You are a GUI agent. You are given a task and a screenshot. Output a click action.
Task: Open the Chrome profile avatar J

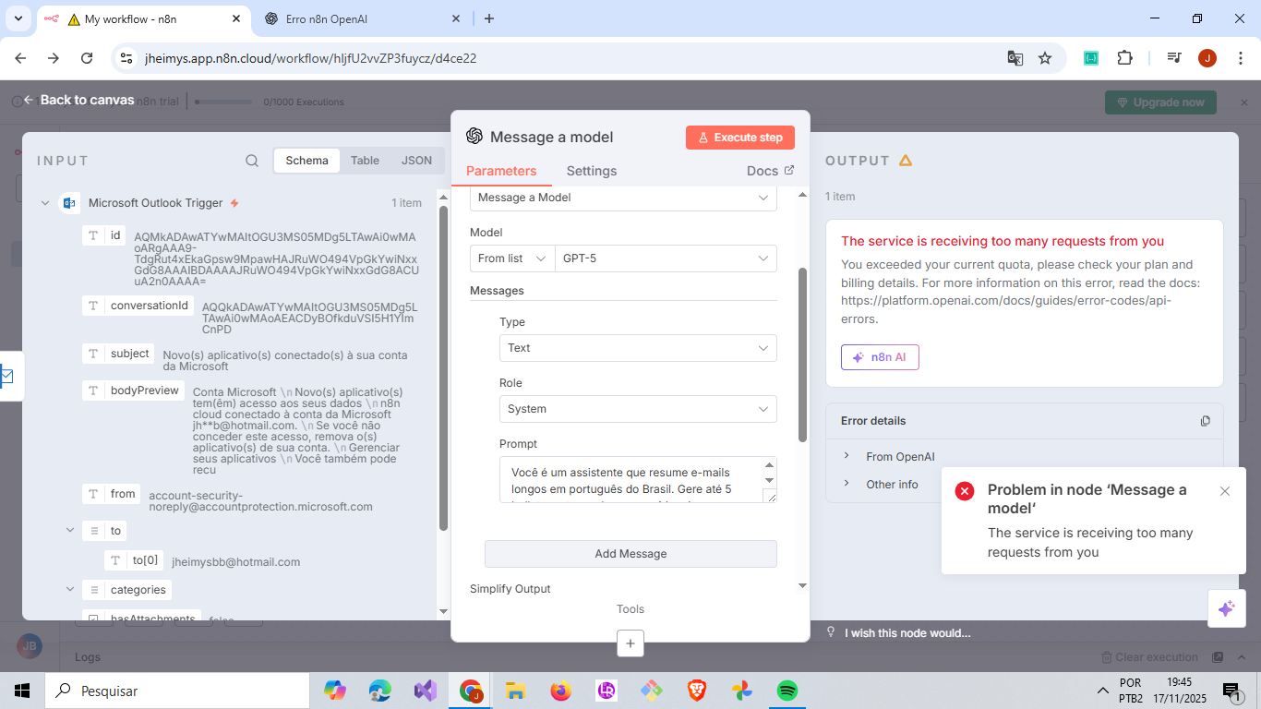tap(1207, 58)
